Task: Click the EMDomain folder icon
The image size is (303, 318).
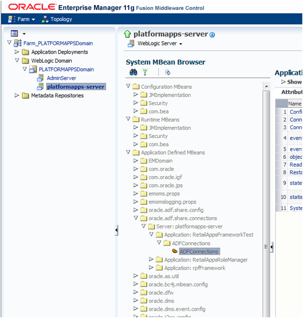Action: click(144, 160)
